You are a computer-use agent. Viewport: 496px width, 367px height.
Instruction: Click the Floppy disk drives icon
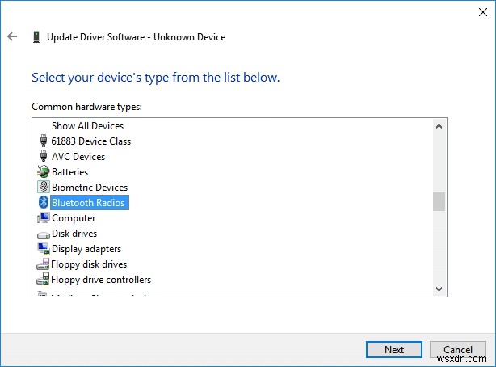point(44,264)
